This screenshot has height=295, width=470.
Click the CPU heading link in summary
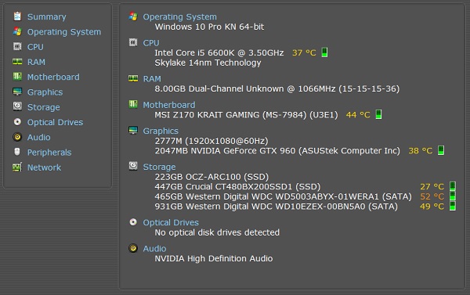[151, 43]
